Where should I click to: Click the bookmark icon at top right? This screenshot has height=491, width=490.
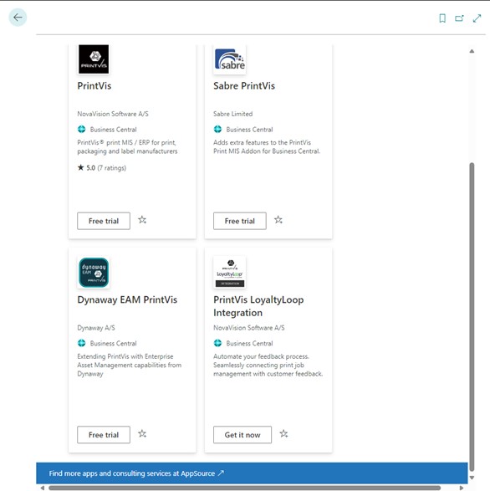click(442, 18)
